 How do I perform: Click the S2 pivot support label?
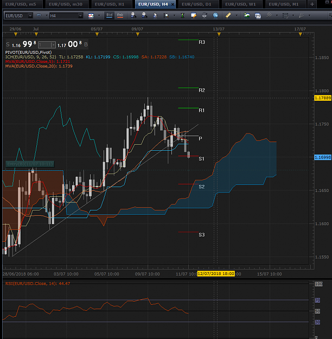[x=202, y=187]
